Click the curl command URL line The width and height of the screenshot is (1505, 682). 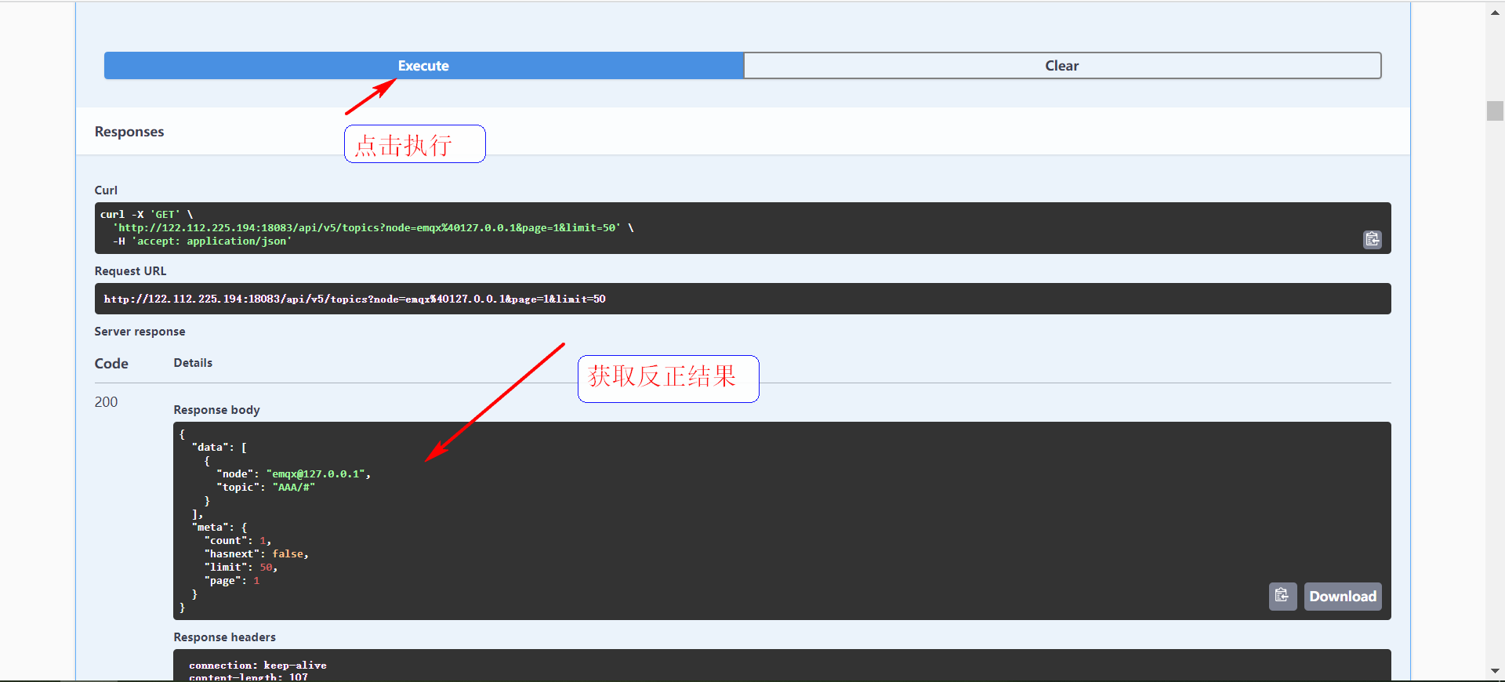373,227
